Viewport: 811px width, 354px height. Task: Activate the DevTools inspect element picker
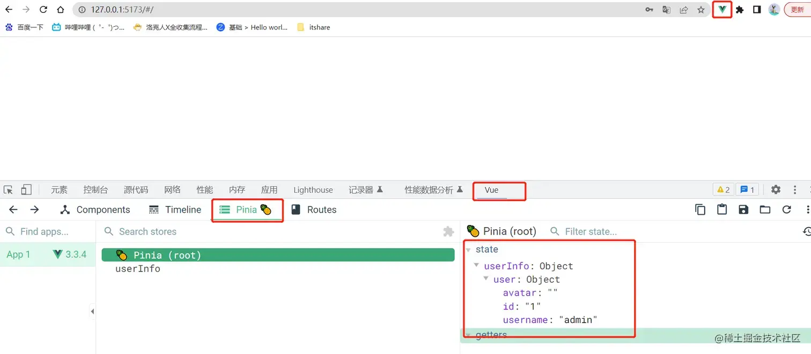coord(8,190)
